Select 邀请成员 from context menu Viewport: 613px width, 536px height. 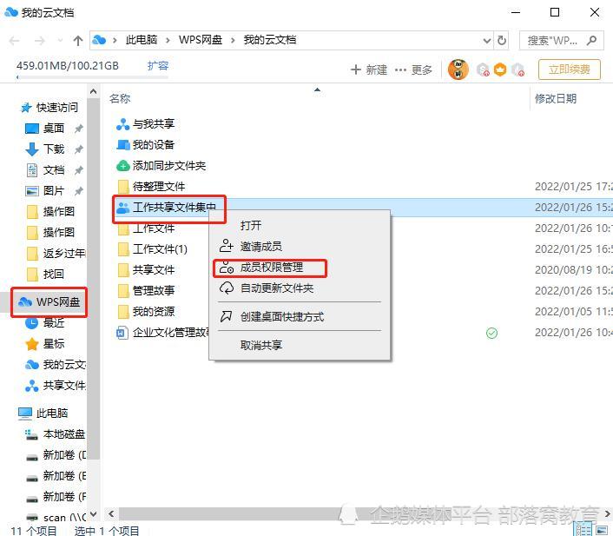pos(260,247)
